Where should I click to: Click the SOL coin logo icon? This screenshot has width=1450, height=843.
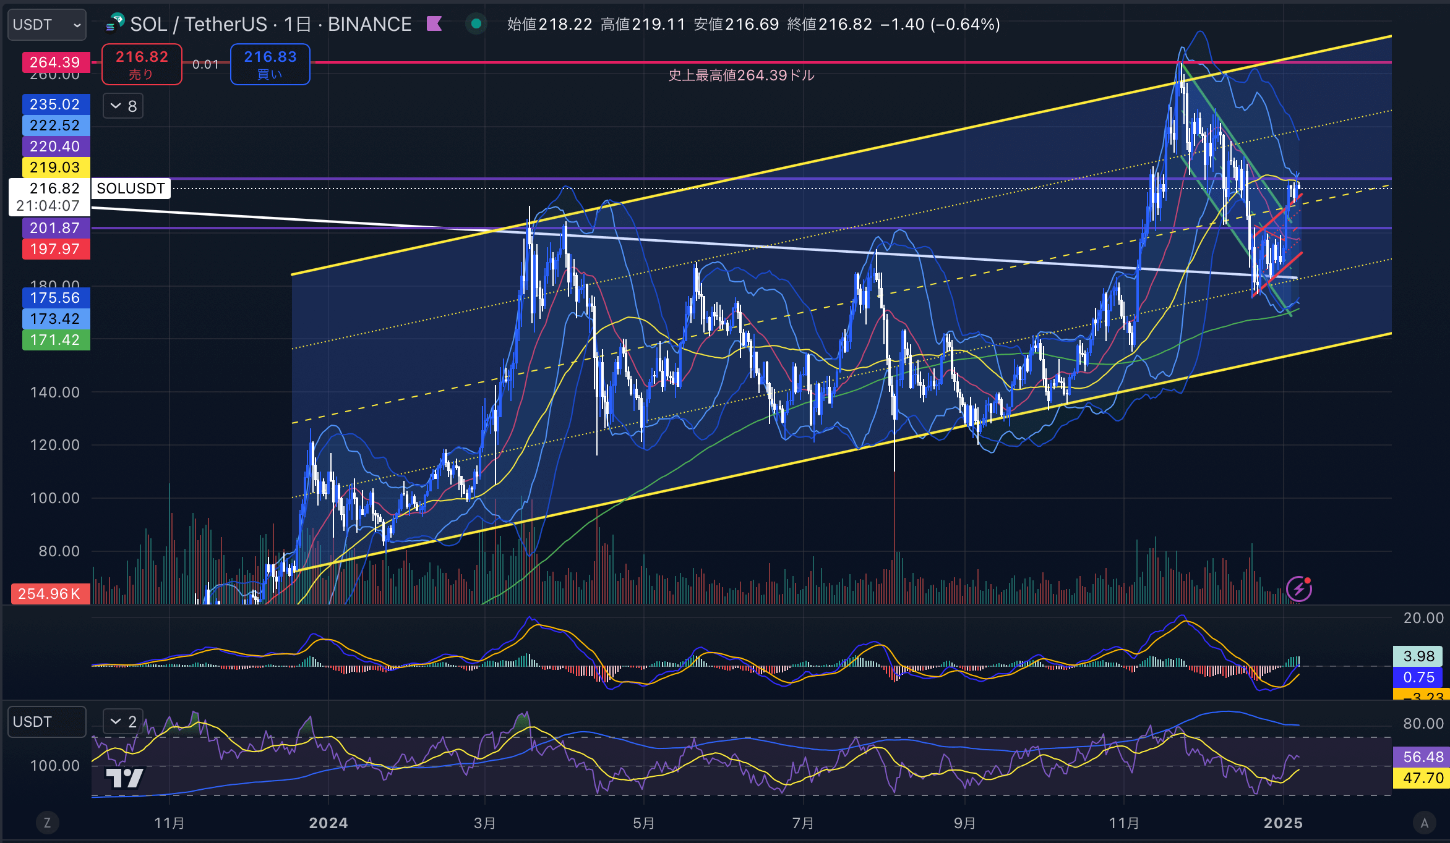pyautogui.click(x=115, y=23)
